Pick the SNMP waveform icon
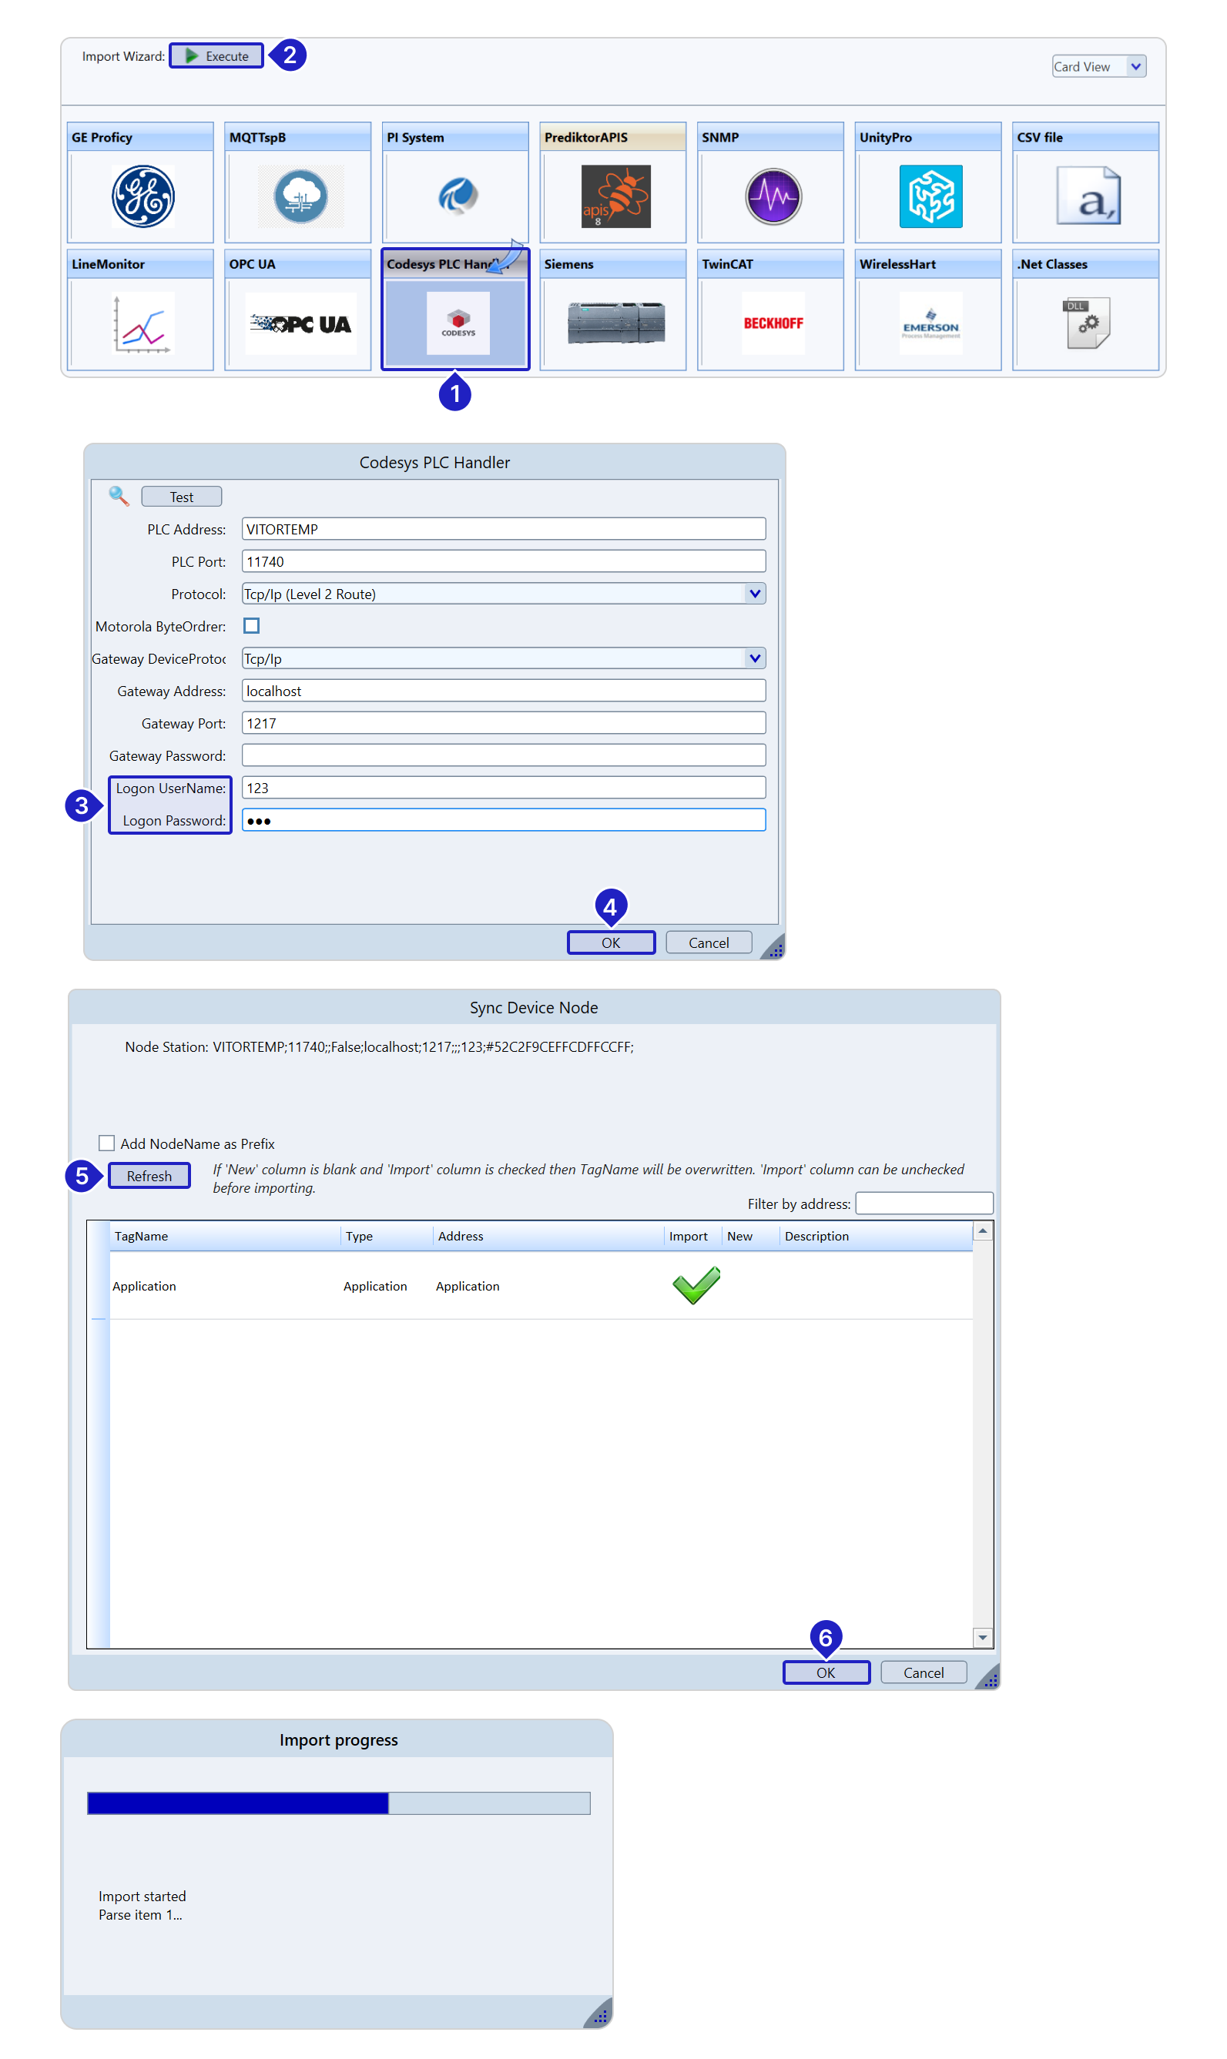The width and height of the screenshot is (1227, 2059). tap(773, 196)
